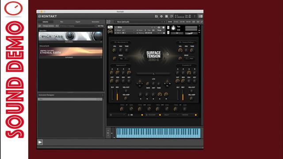Click the hamburger menu icon in instrument bottom bar

[111, 115]
